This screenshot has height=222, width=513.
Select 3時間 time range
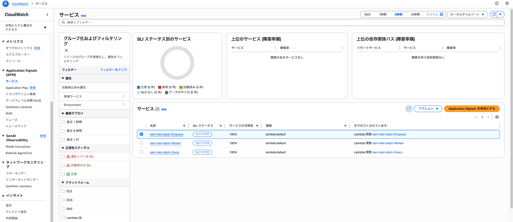click(398, 14)
